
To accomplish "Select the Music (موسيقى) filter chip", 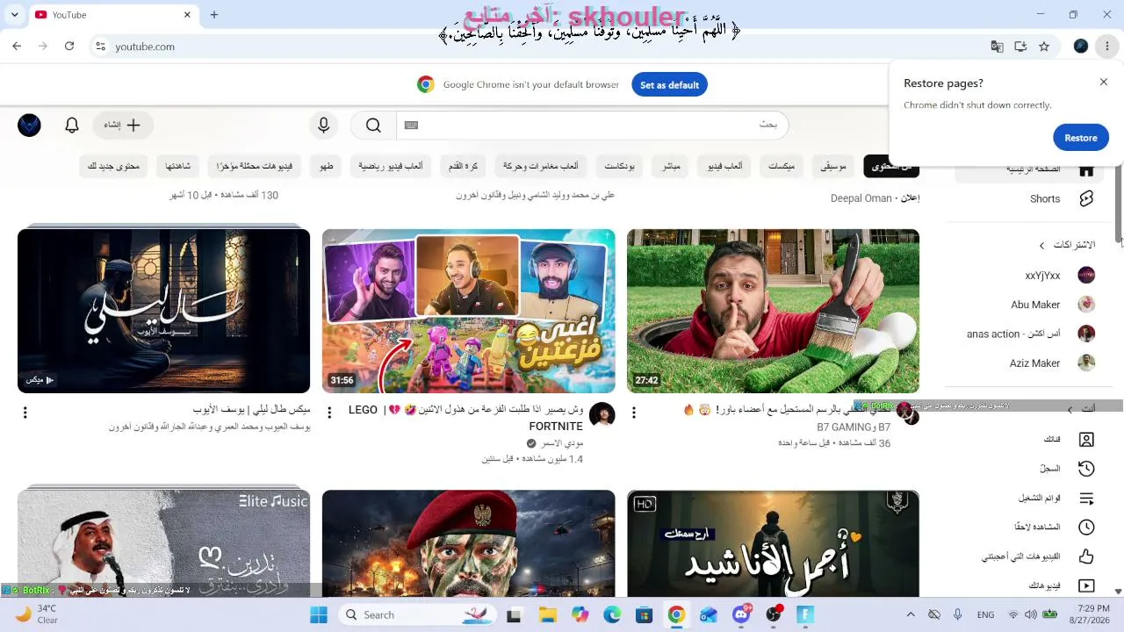I will (833, 166).
